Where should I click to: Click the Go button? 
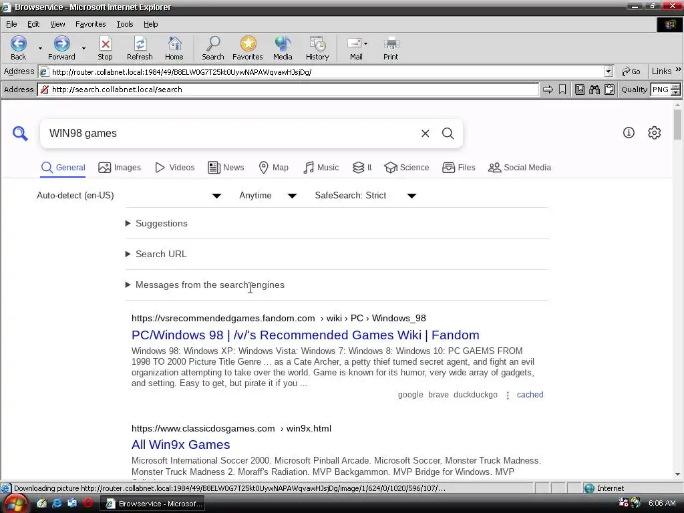(x=631, y=71)
